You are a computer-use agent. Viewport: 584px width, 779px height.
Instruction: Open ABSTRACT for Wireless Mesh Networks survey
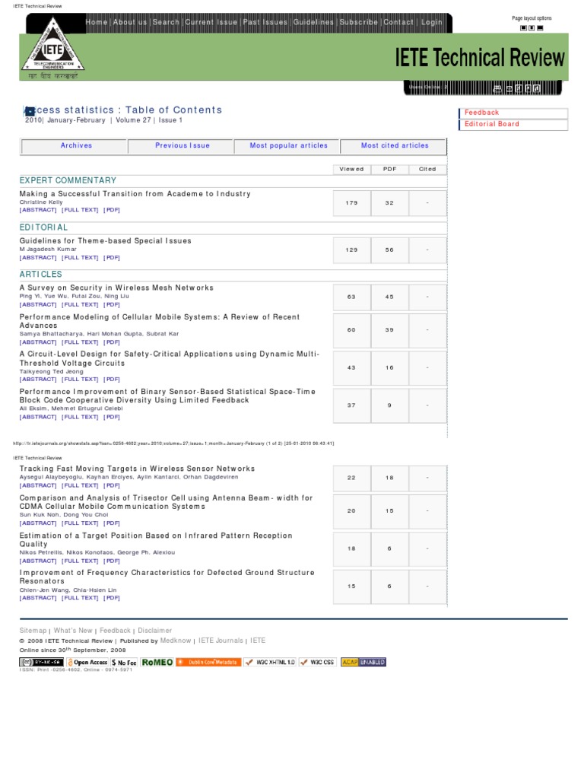click(x=38, y=305)
